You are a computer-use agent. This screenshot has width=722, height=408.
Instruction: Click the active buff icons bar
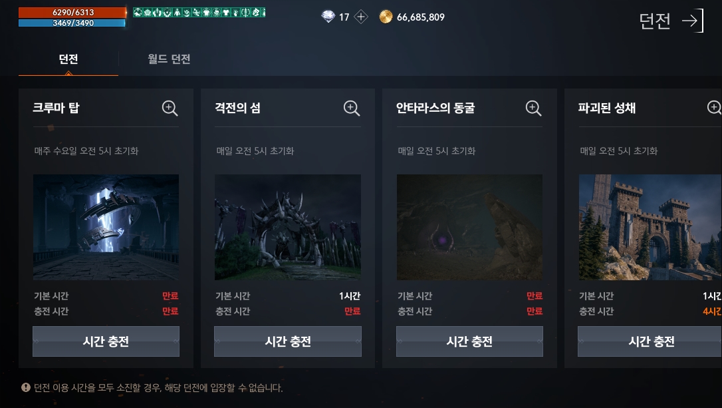[x=199, y=13]
